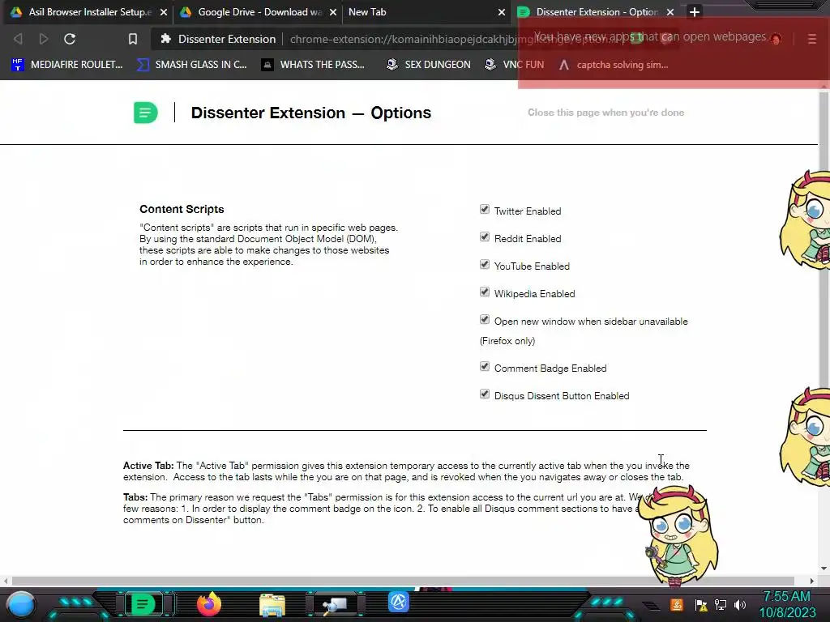
Task: Open the VNC FUN bookmark
Action: 515,65
